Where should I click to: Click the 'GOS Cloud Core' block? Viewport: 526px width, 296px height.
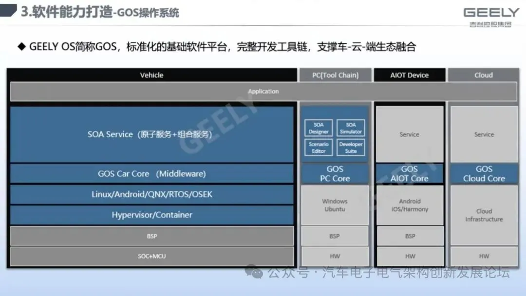tap(484, 174)
